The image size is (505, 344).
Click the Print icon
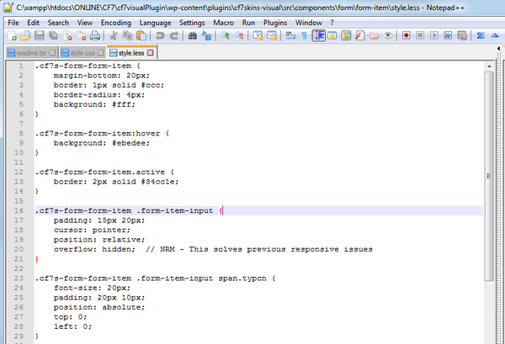click(95, 36)
